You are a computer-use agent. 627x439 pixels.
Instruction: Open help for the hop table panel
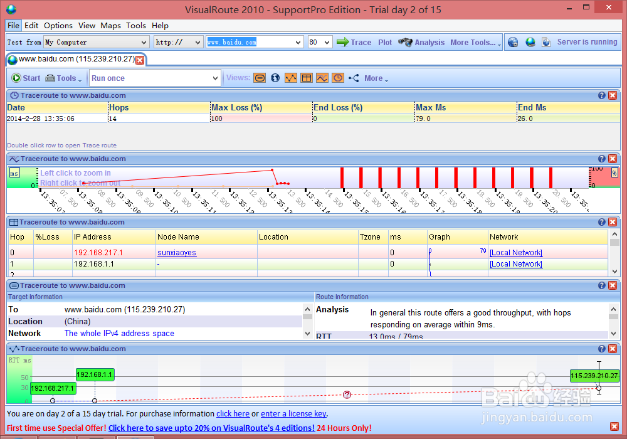(x=602, y=222)
